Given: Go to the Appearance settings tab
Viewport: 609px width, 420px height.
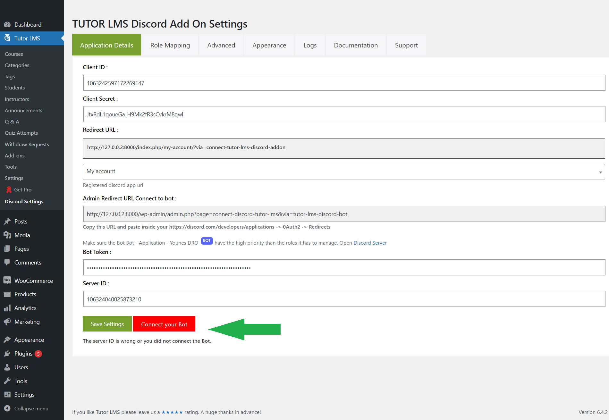Looking at the screenshot, I should (269, 45).
